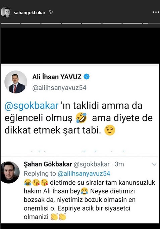Open the three-dot story options menu

156,12
